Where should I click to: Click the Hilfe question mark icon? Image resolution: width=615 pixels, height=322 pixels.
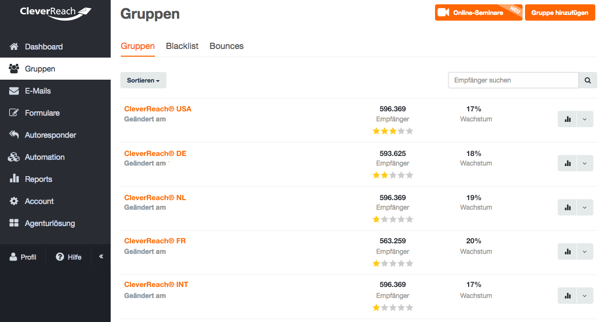pos(60,257)
